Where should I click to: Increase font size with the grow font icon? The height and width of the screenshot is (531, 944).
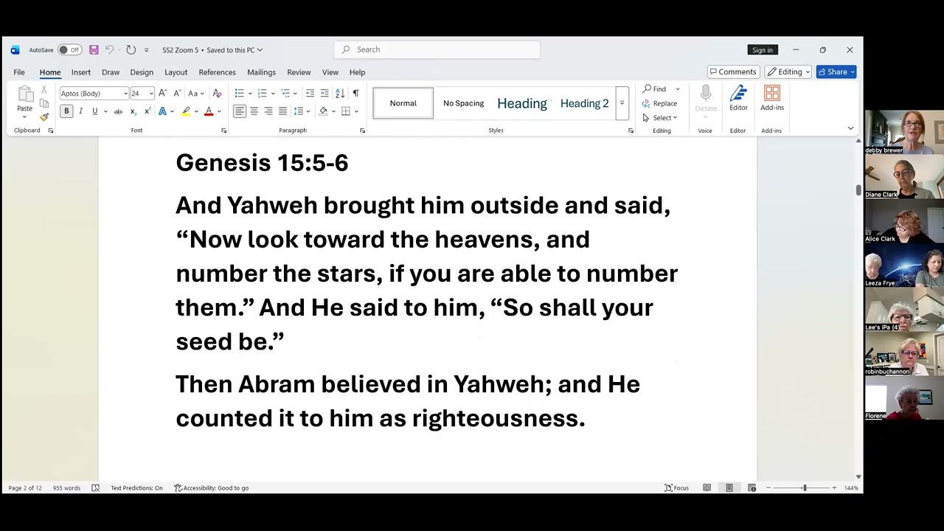coord(162,93)
